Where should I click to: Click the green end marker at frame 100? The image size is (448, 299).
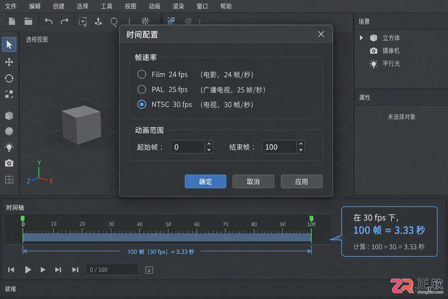(311, 218)
